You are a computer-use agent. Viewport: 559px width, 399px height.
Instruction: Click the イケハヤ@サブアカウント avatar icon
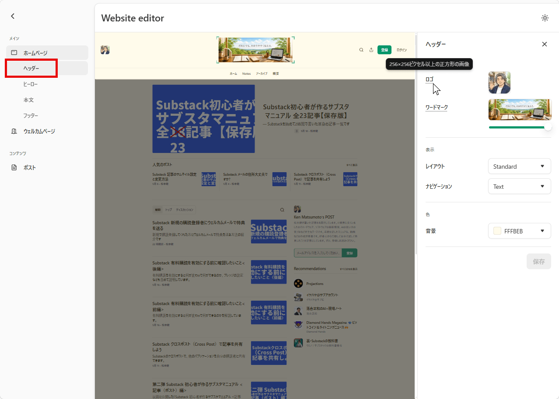[x=298, y=297]
